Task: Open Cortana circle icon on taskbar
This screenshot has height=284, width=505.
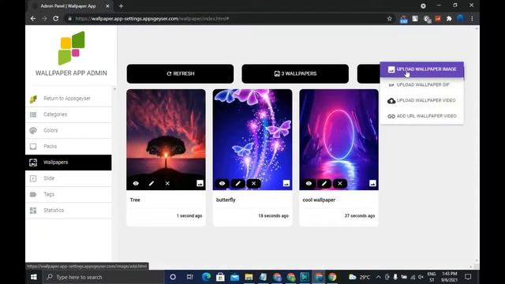Action: coord(173,277)
